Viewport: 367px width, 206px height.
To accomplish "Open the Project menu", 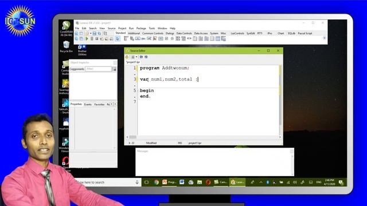I will tap(122, 28).
